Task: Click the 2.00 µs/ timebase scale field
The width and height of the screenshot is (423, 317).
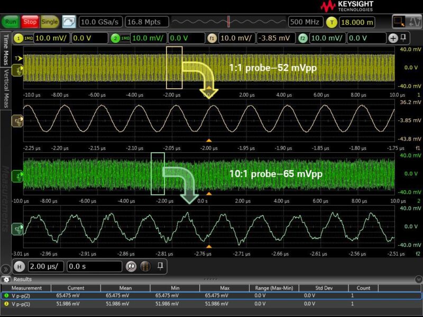Action: coord(46,267)
